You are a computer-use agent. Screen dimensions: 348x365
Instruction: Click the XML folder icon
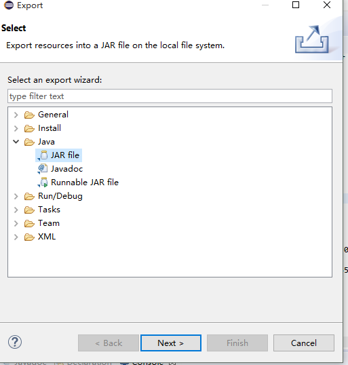29,237
